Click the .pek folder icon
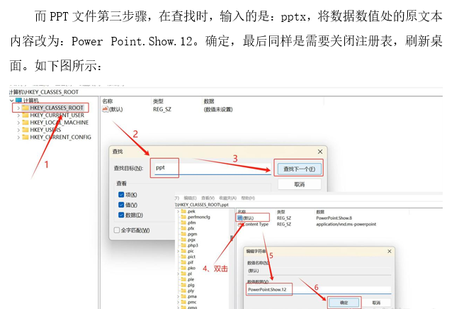Image resolution: width=459 pixels, height=309 pixels. point(184,211)
